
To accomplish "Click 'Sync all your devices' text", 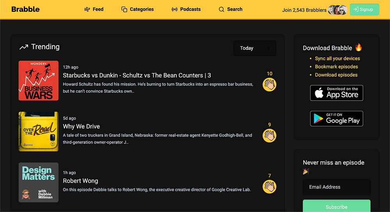I will (x=337, y=58).
